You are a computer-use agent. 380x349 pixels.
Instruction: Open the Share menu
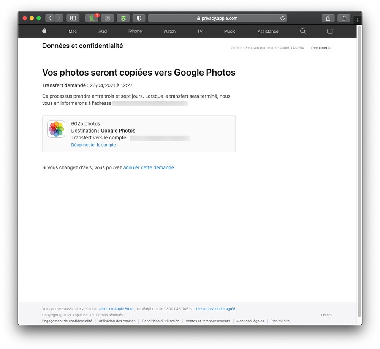coord(328,18)
